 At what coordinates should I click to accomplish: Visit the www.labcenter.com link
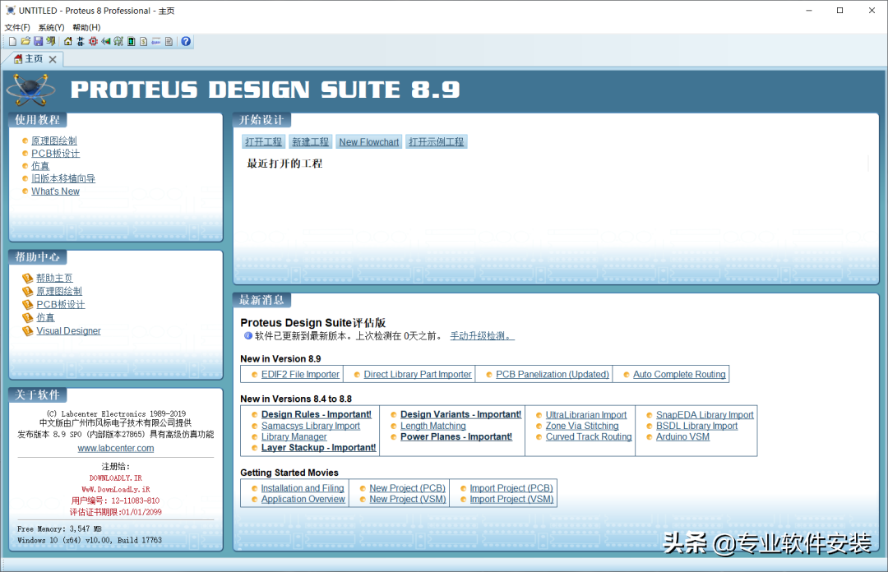(x=115, y=448)
